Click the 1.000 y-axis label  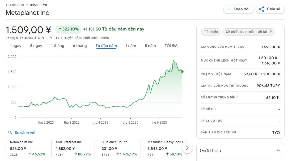click(x=12, y=87)
